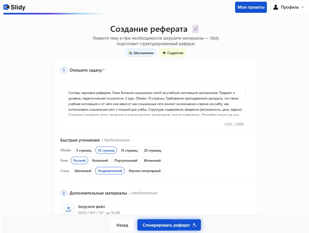The image size is (309, 233).
Task: Choose 5 страниц volume option
Action: (84, 150)
